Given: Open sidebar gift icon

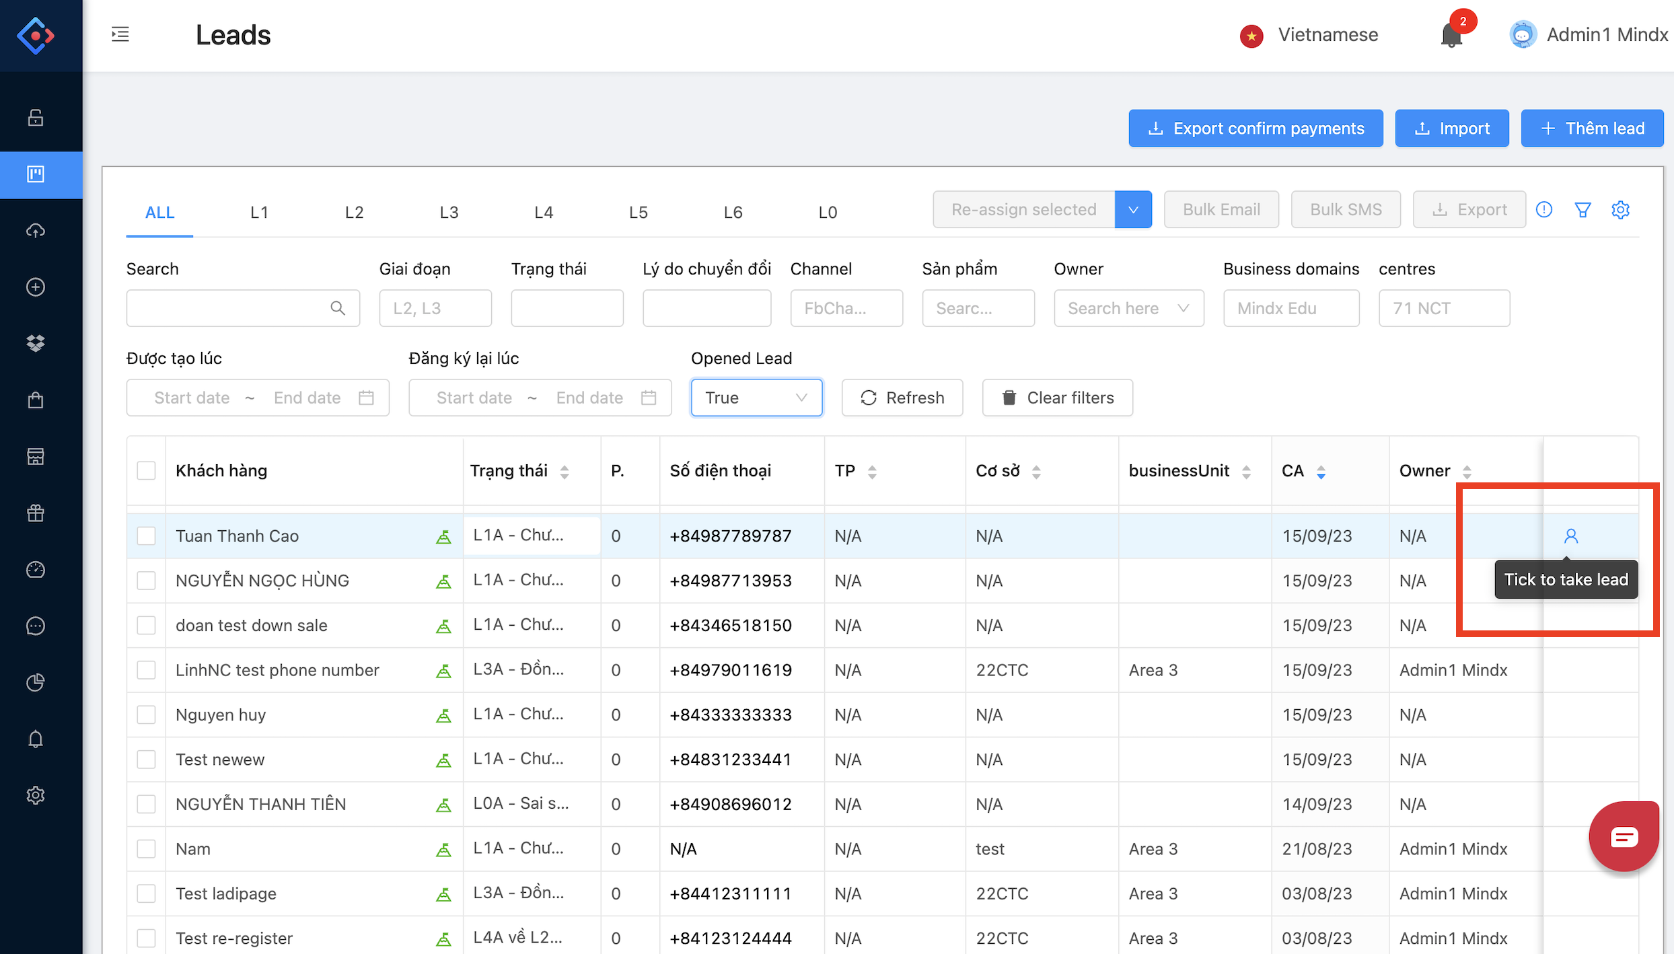Looking at the screenshot, I should tap(36, 513).
